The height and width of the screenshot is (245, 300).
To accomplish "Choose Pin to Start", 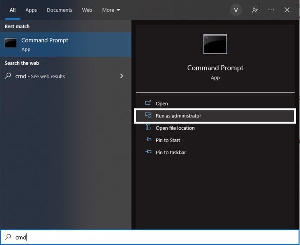I will pyautogui.click(x=215, y=140).
